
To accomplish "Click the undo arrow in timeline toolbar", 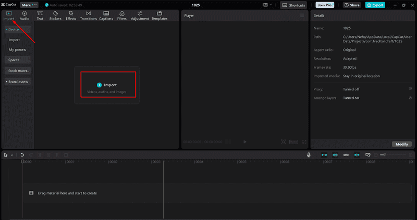I will click(x=22, y=154).
